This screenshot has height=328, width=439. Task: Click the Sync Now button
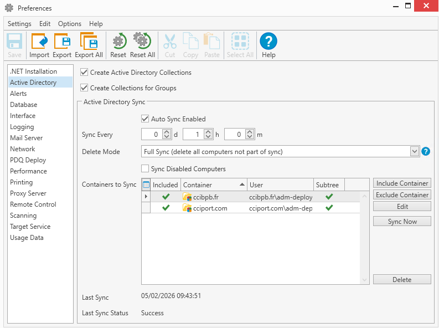(402, 222)
